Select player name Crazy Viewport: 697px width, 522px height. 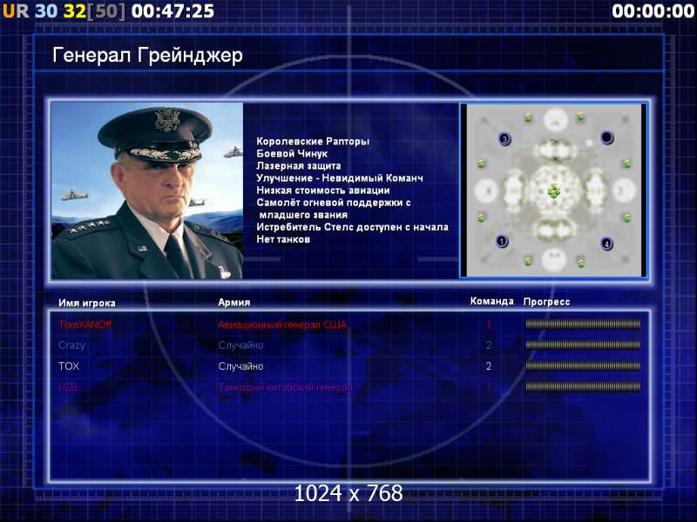[x=72, y=345]
